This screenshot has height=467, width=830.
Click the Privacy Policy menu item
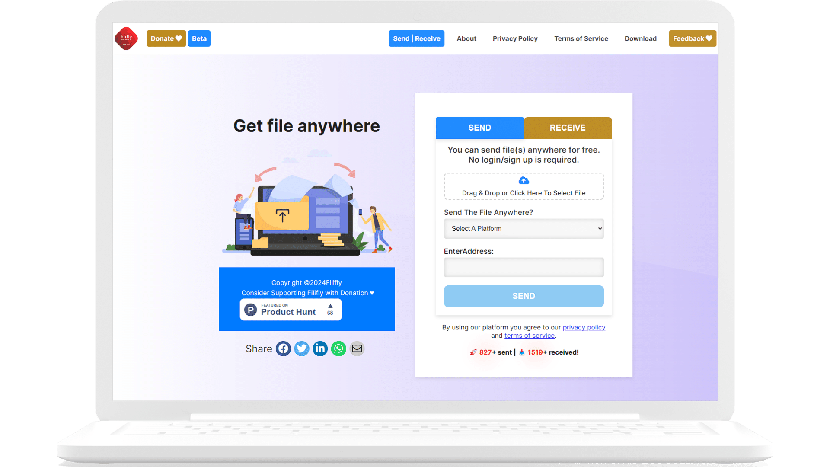[x=515, y=38]
